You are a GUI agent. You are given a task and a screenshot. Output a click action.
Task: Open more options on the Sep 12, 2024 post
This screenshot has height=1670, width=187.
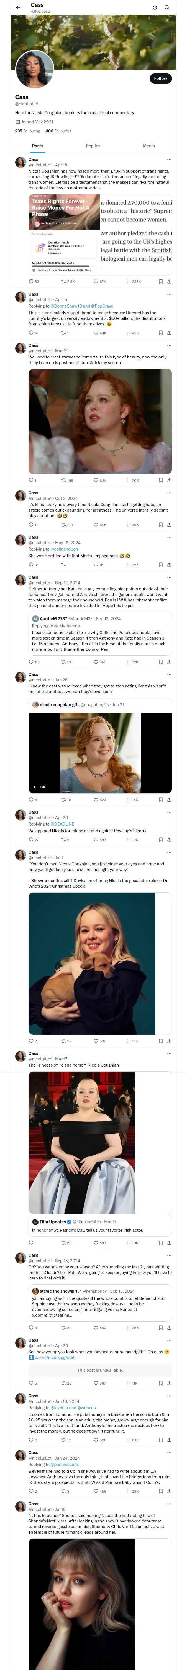coord(169,577)
